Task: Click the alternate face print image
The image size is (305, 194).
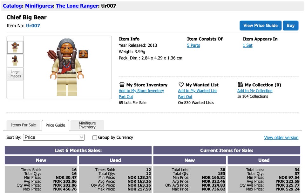Action: coord(83,54)
